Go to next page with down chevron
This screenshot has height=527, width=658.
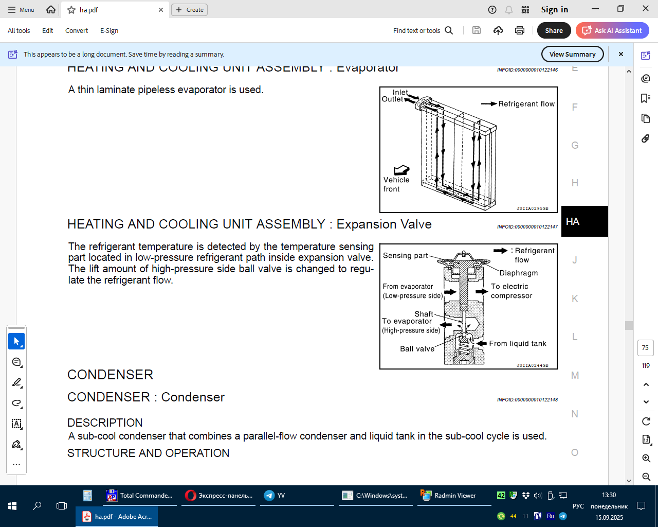(646, 401)
